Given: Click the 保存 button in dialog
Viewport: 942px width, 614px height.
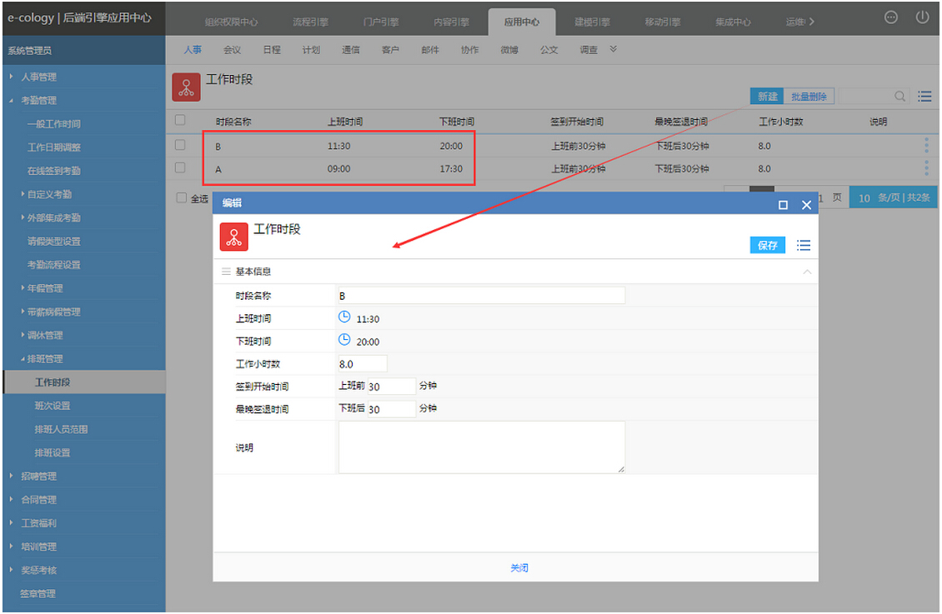Looking at the screenshot, I should click(x=767, y=245).
